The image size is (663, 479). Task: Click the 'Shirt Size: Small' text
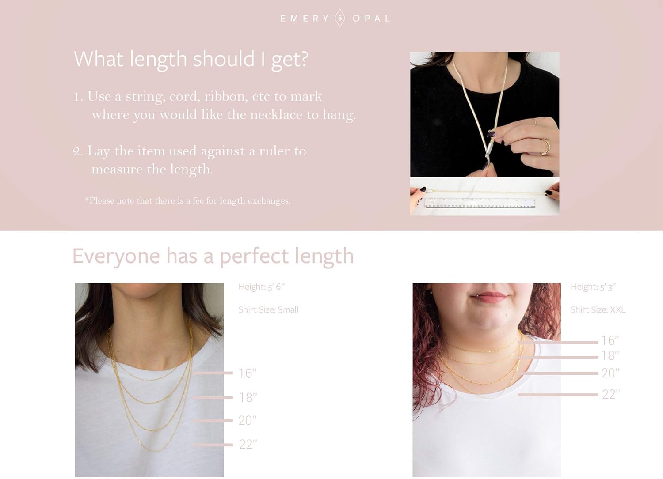[x=268, y=310]
